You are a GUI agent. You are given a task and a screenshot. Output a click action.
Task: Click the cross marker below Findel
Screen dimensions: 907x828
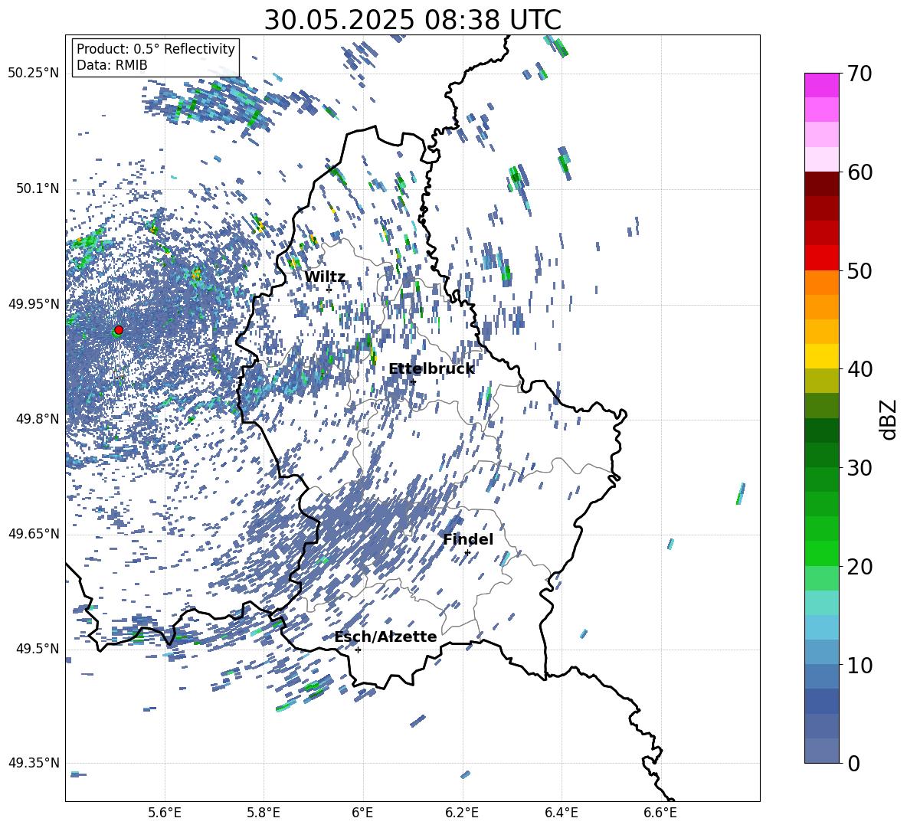pos(467,553)
